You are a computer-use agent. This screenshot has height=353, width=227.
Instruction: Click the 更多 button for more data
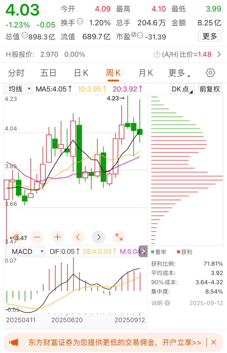(210, 36)
